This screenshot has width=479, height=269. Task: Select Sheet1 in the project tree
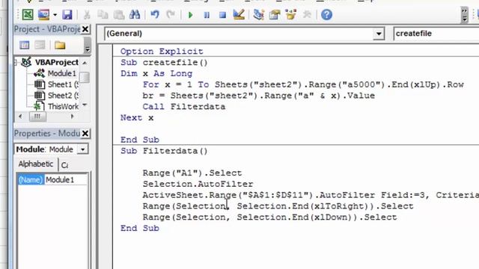pos(63,84)
